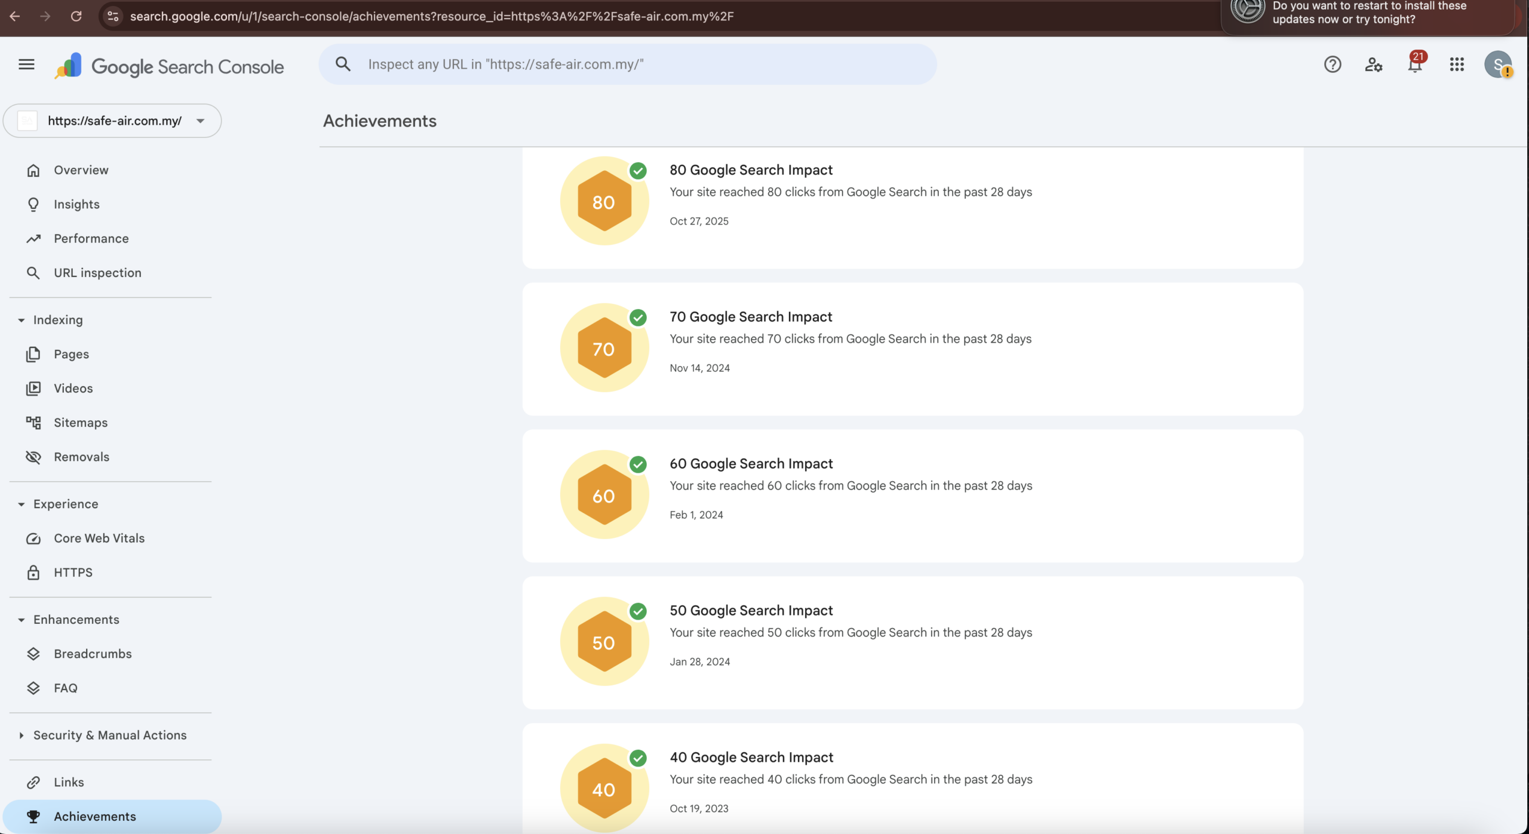Collapse the Indexing section
This screenshot has height=834, width=1529.
click(x=22, y=320)
